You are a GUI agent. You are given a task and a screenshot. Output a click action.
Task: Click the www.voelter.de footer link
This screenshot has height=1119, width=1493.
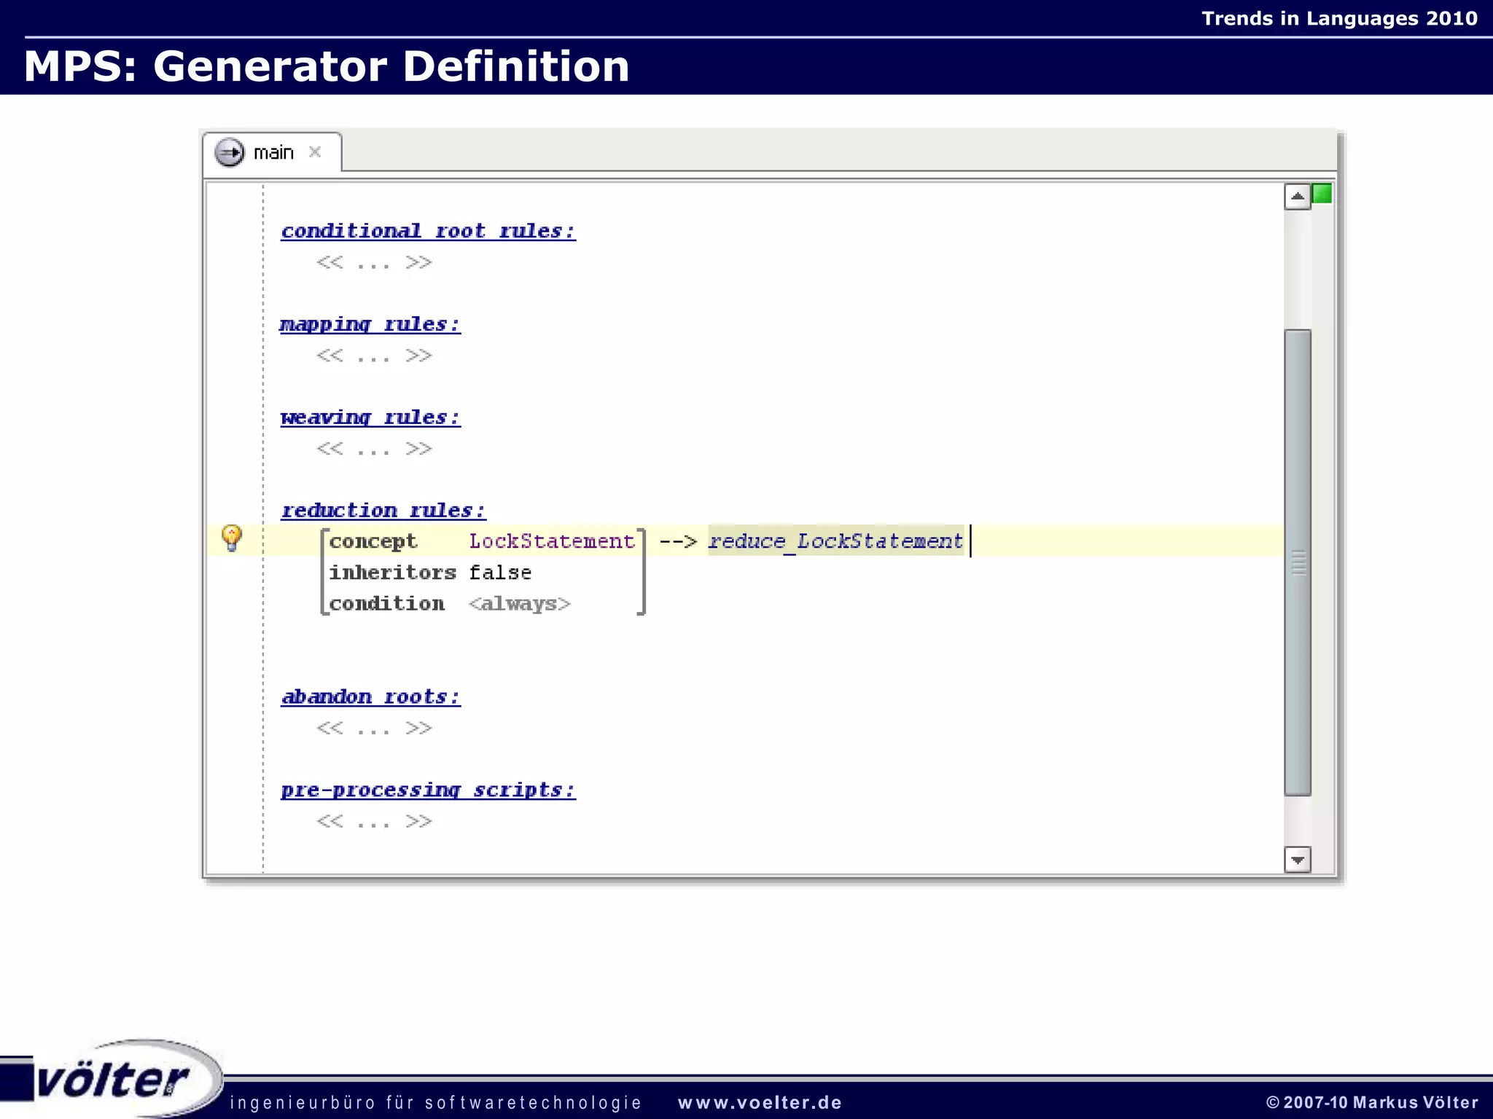(760, 1102)
